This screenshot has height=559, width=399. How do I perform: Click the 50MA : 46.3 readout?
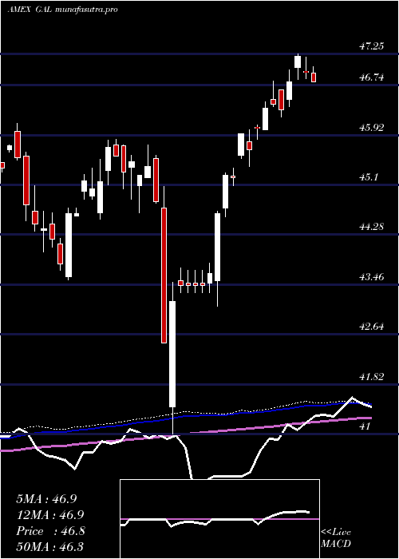pos(50,547)
